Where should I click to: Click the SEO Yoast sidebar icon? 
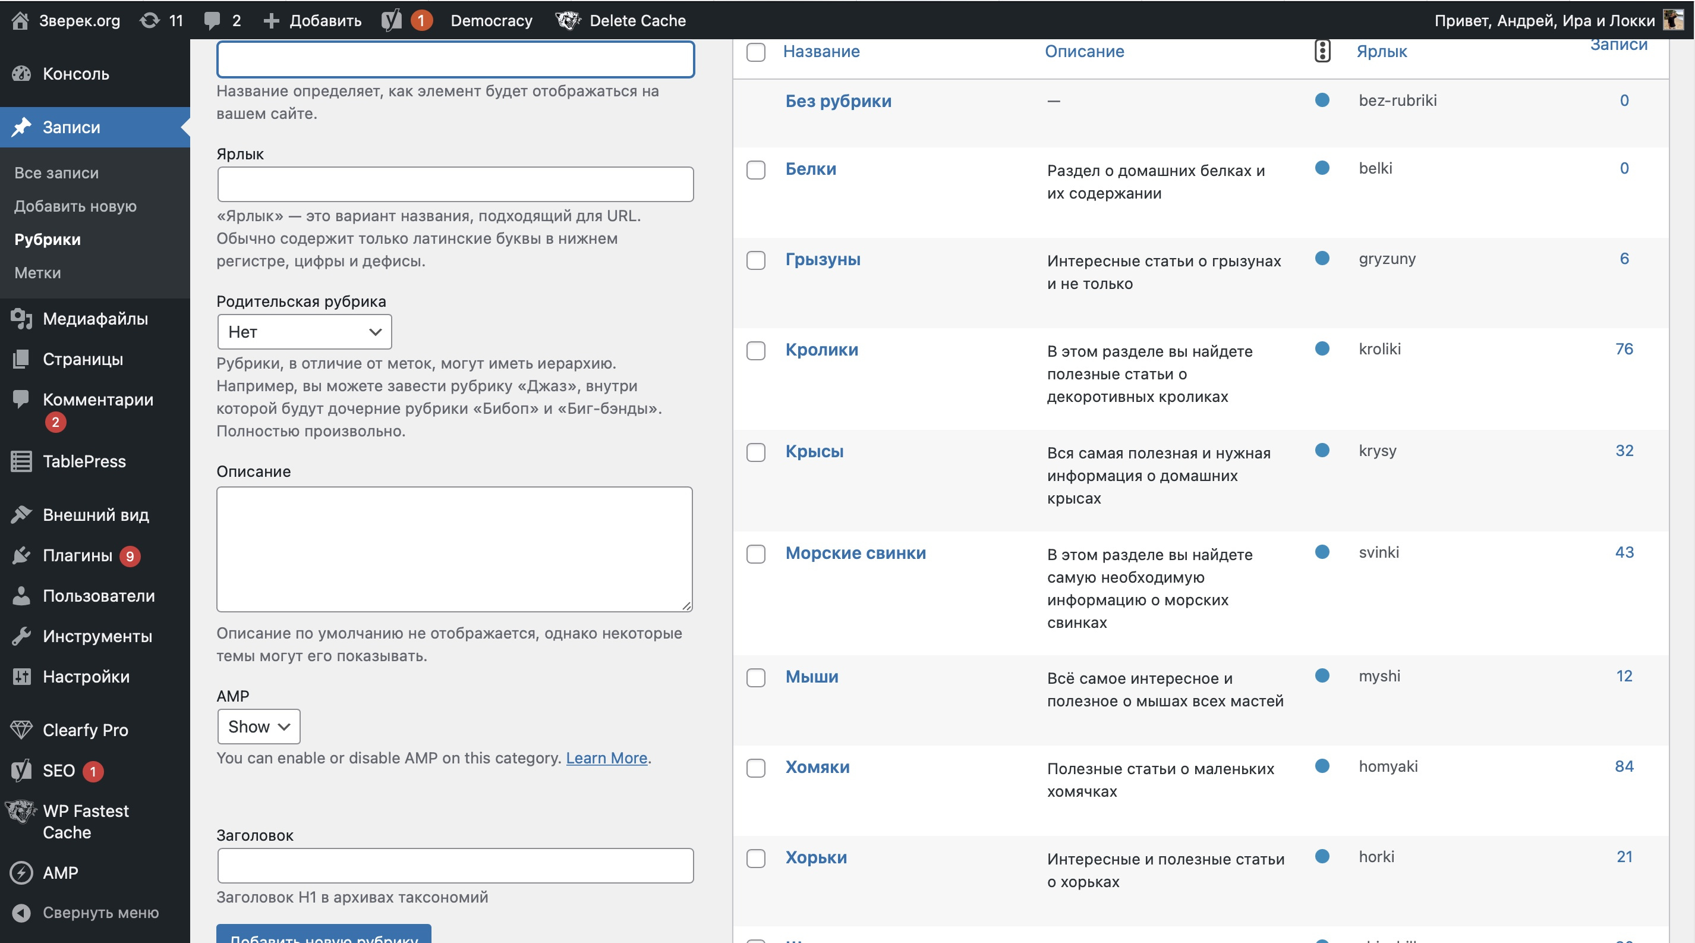[x=21, y=771]
